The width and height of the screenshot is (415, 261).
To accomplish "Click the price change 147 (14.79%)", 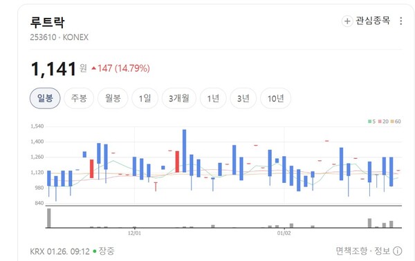I will coord(120,68).
